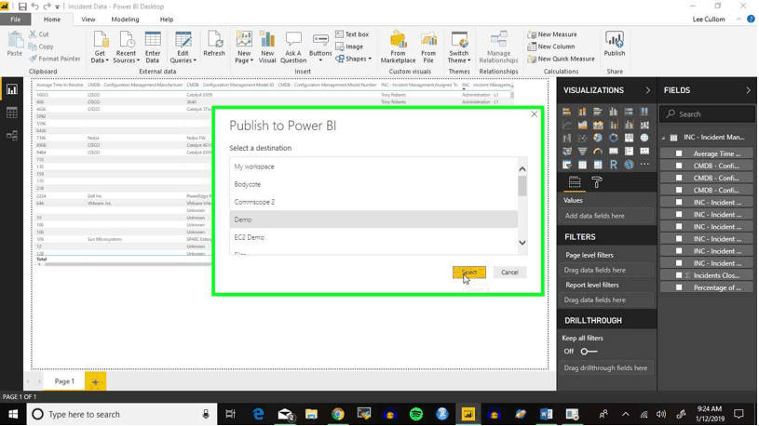Switch to the Data view icon
This screenshot has width=759, height=426.
click(11, 113)
